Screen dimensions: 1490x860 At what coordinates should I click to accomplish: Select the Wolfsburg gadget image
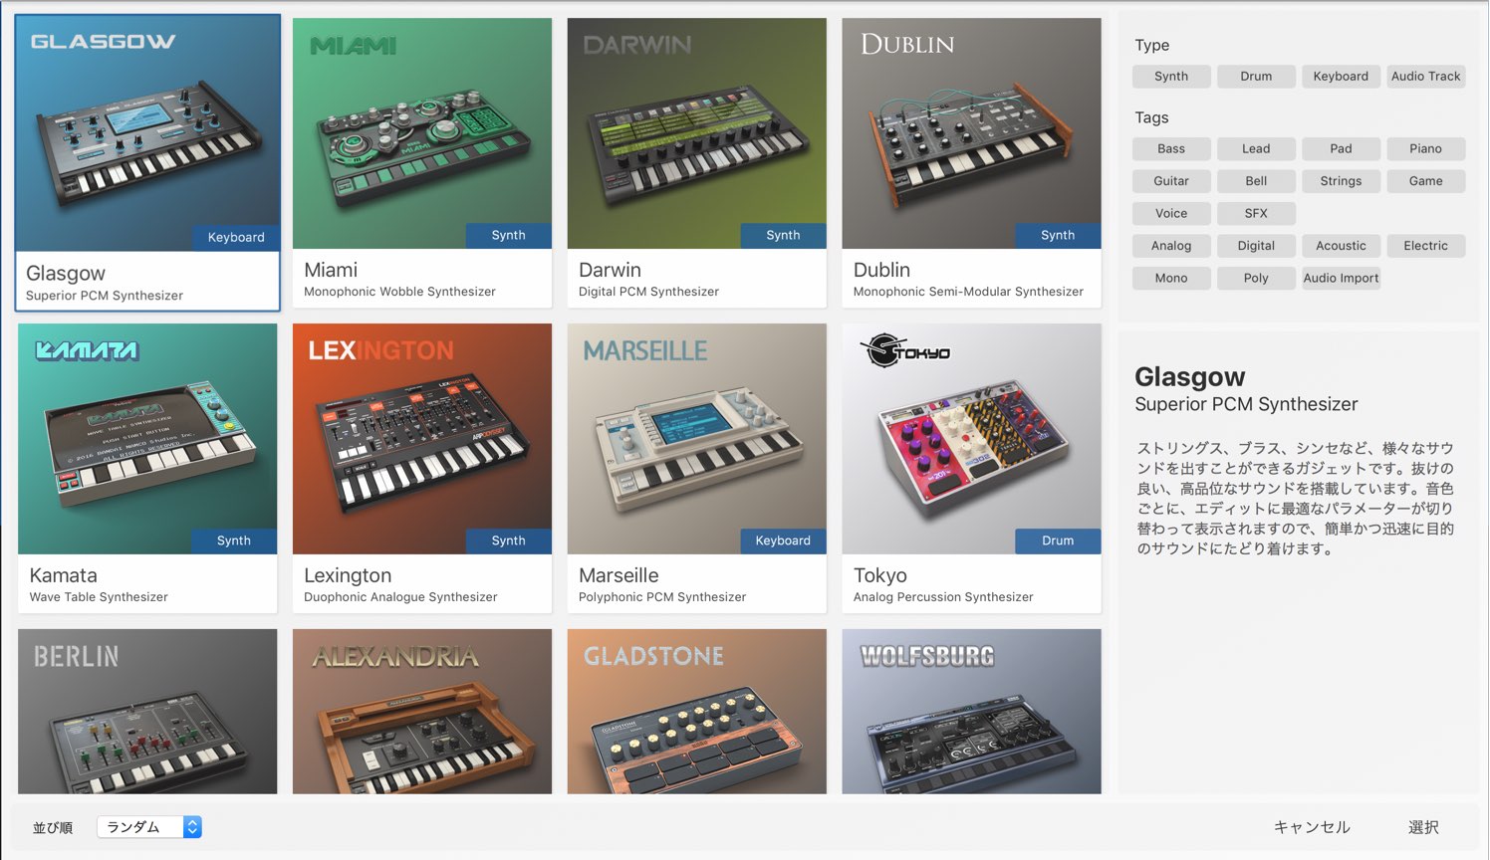(x=972, y=712)
